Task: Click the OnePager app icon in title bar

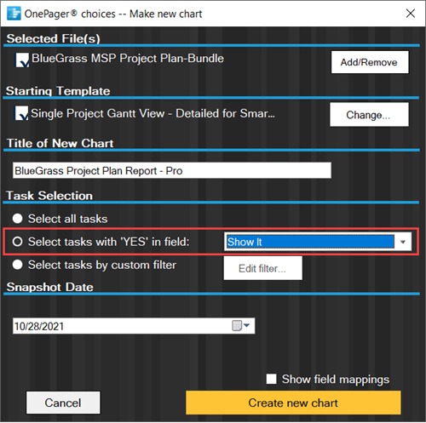Action: (x=14, y=14)
